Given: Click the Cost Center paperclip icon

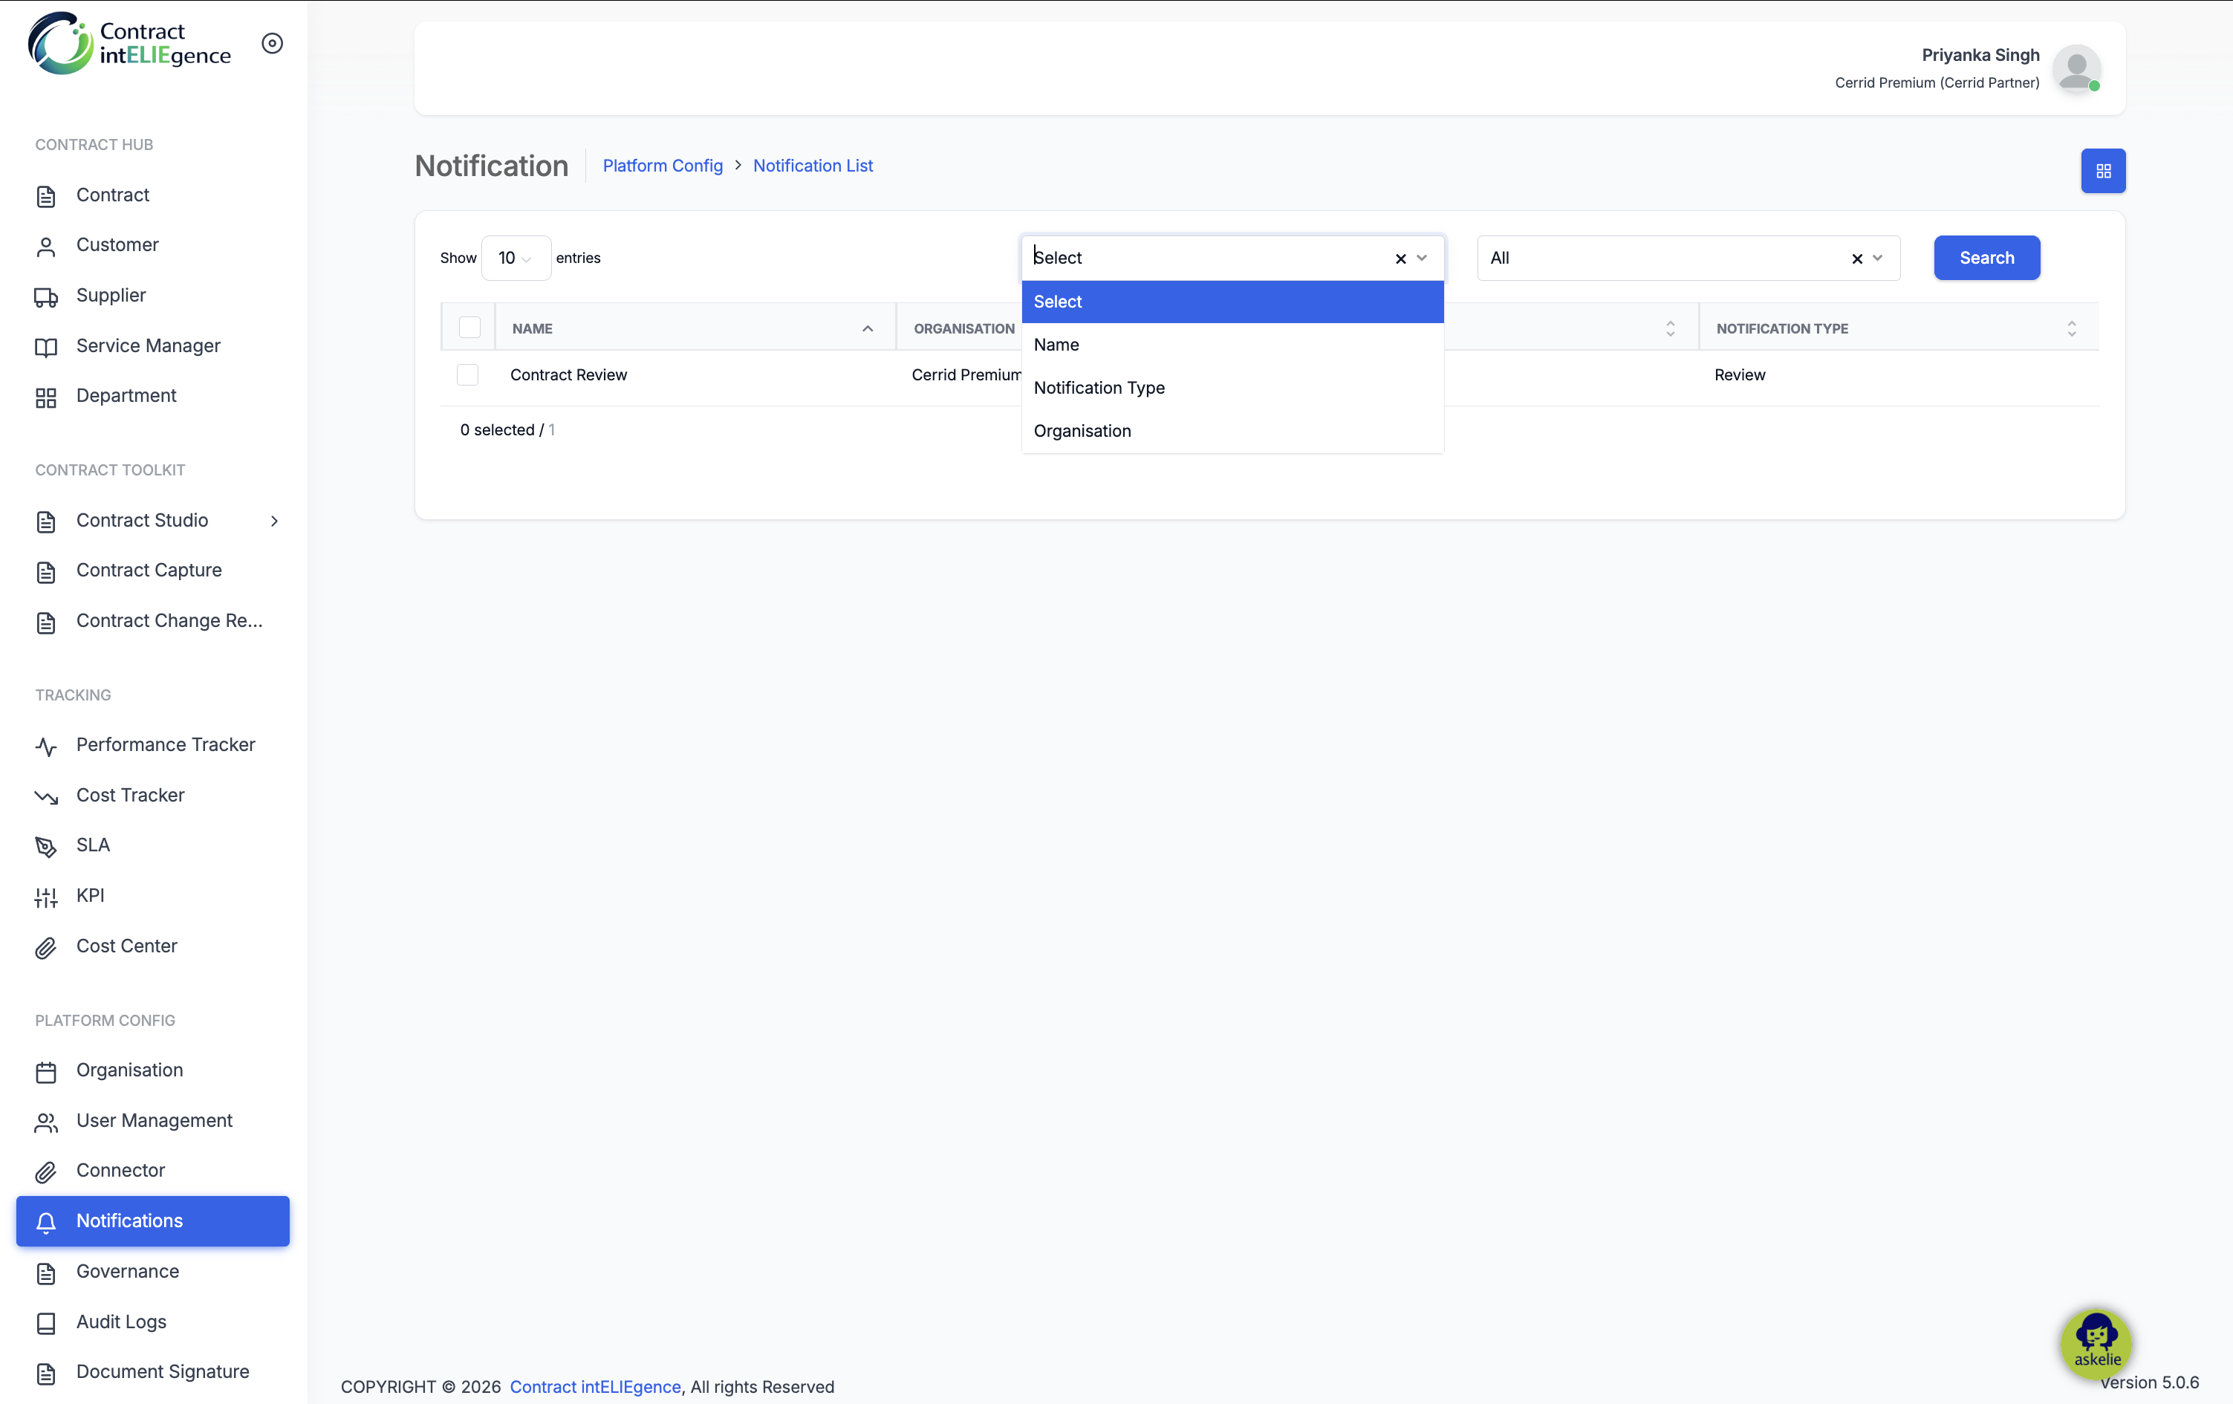Looking at the screenshot, I should [x=45, y=948].
